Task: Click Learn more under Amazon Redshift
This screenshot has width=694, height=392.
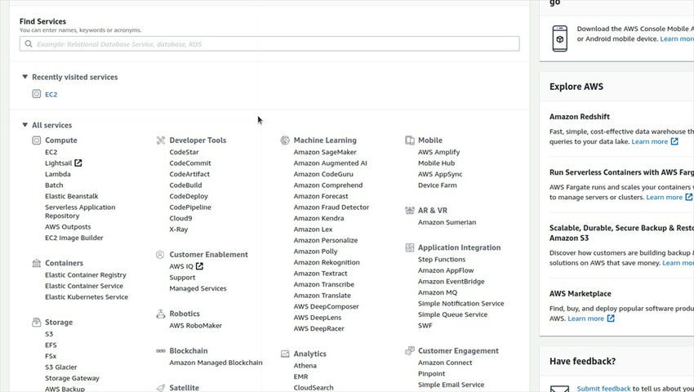Action: pyautogui.click(x=650, y=141)
